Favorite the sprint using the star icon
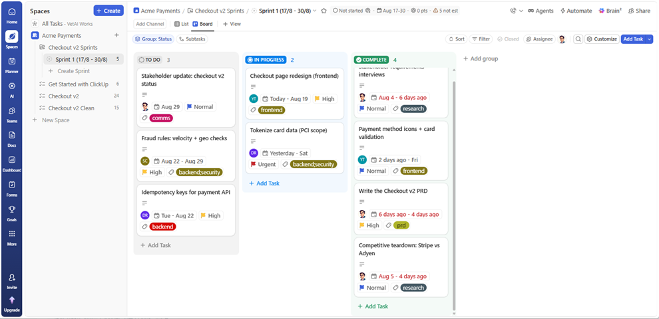Viewport: 659px width, 319px height. pos(324,11)
